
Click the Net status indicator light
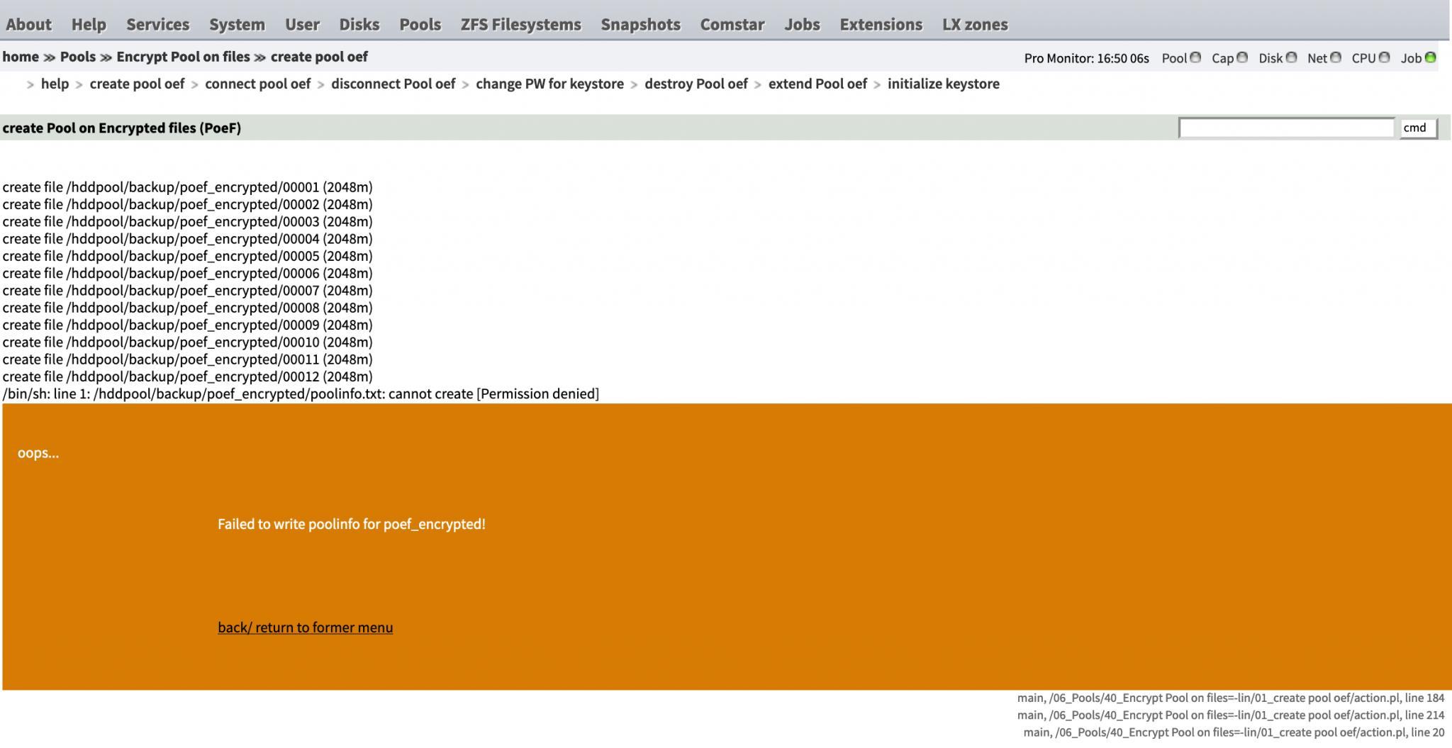pyautogui.click(x=1336, y=57)
